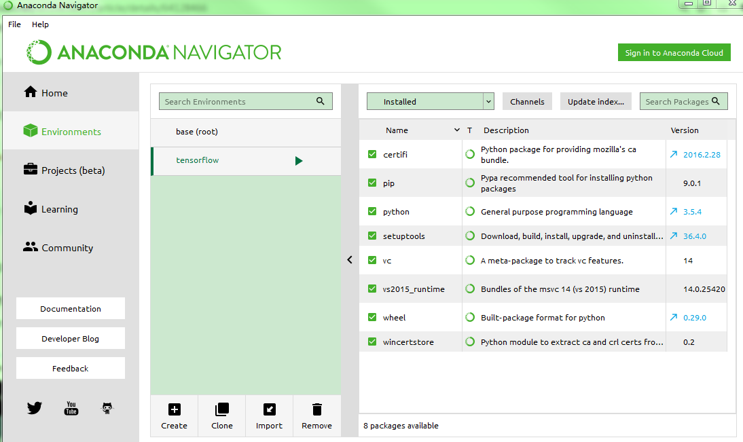Click the Channels button
Screen dimensions: 743x442
click(x=527, y=101)
